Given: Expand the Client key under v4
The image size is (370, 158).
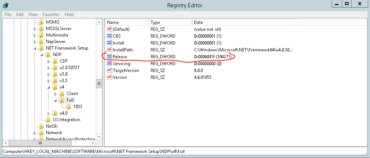Looking at the screenshot, I should [56, 94].
